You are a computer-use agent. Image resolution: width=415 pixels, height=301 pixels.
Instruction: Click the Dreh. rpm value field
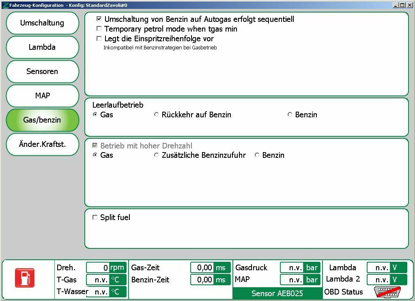tap(98, 268)
